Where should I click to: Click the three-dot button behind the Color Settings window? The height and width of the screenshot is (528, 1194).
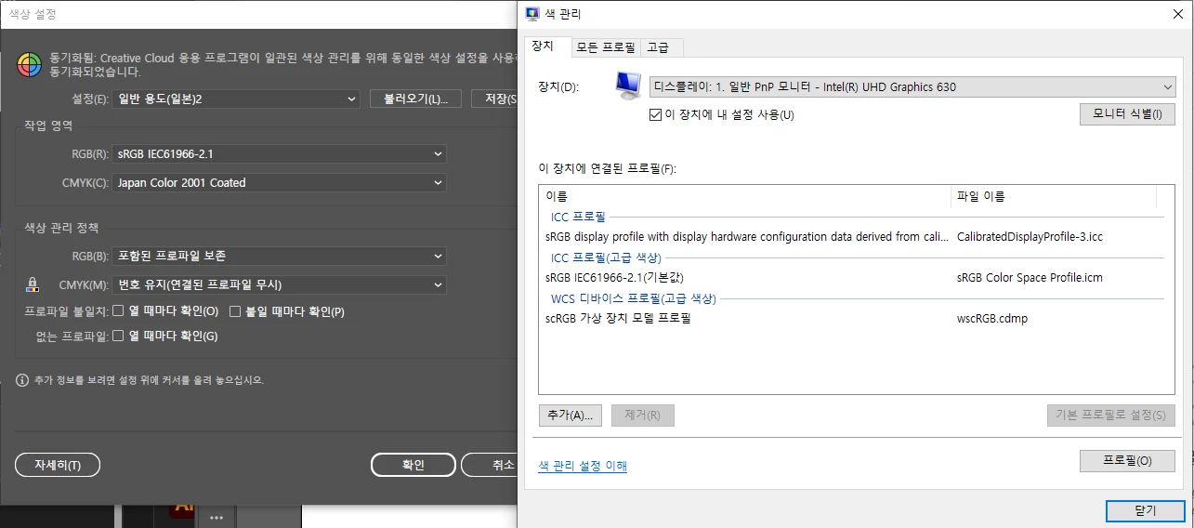tap(216, 518)
